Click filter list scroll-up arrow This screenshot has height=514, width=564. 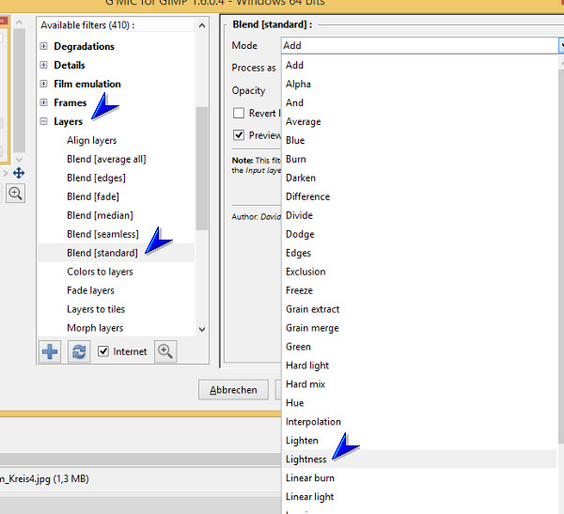(202, 25)
